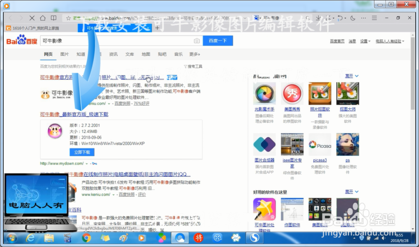Switch to 知道 tab

tap(81, 54)
